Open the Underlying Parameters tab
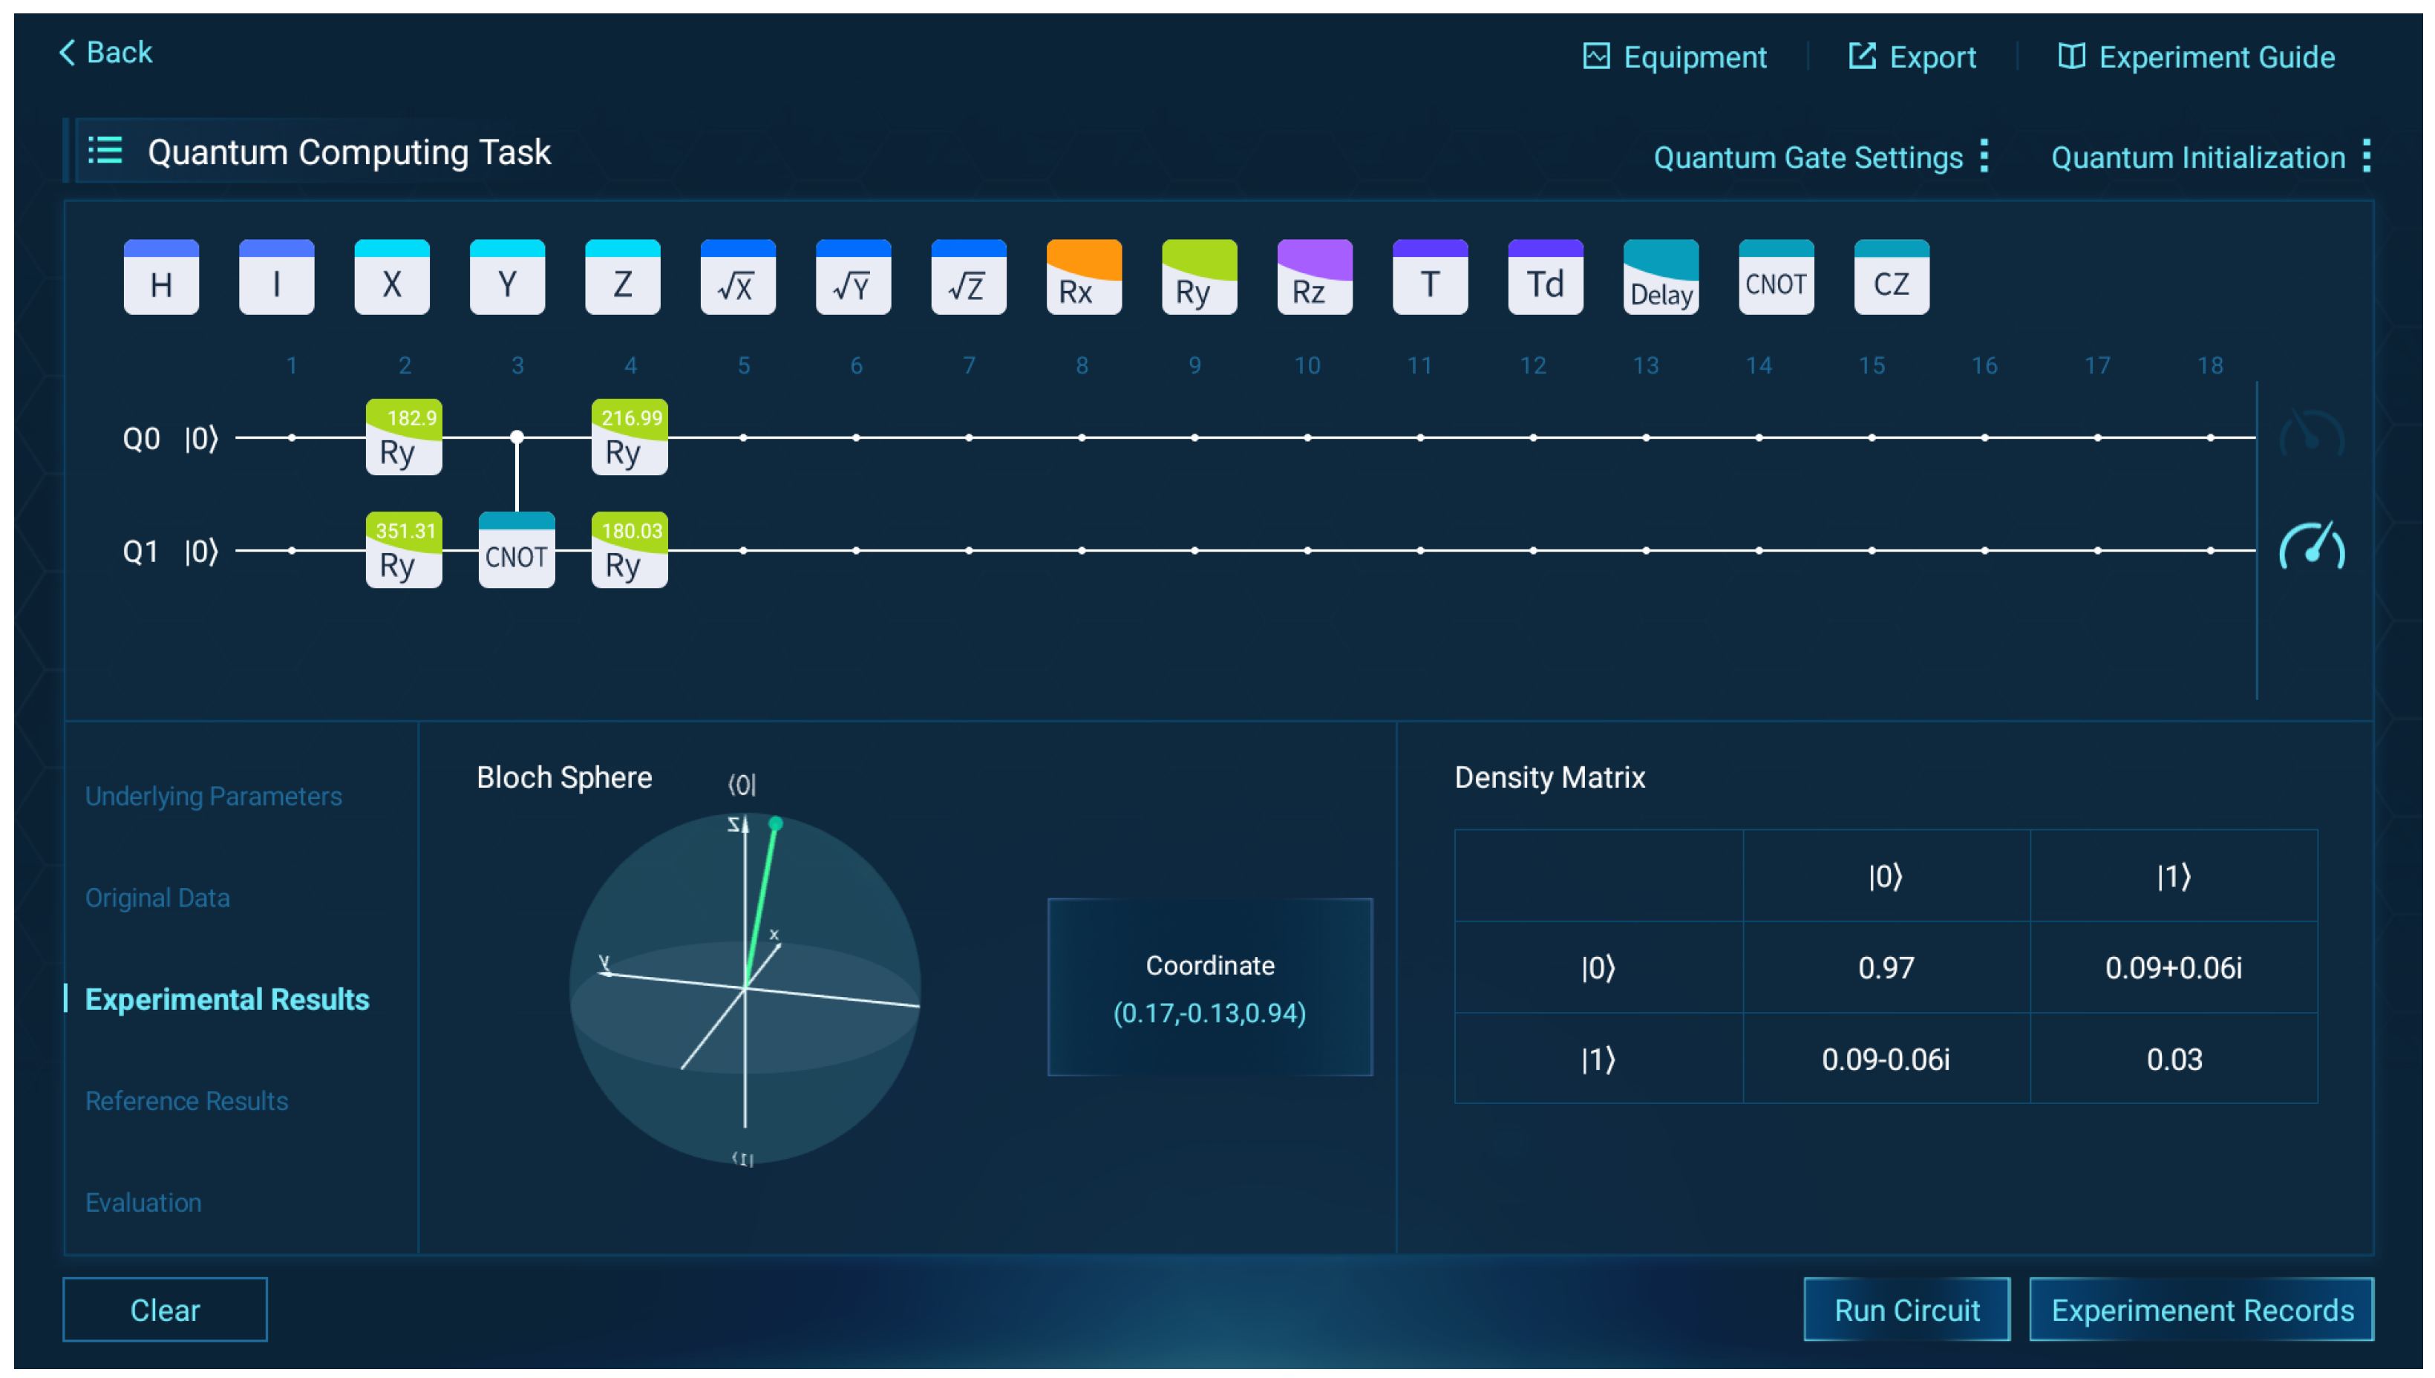Image resolution: width=2435 pixels, height=1378 pixels. pos(213,795)
